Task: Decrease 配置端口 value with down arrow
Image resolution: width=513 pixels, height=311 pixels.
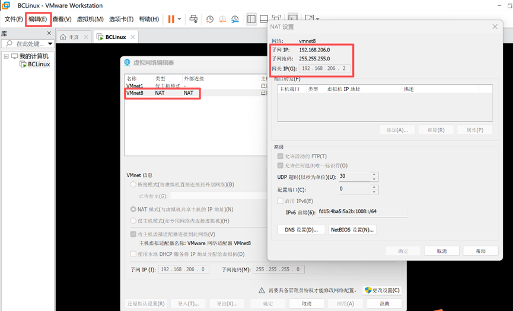Action: pos(374,192)
